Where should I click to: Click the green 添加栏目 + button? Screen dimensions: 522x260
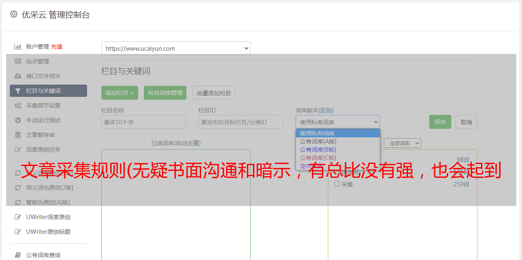coord(119,93)
